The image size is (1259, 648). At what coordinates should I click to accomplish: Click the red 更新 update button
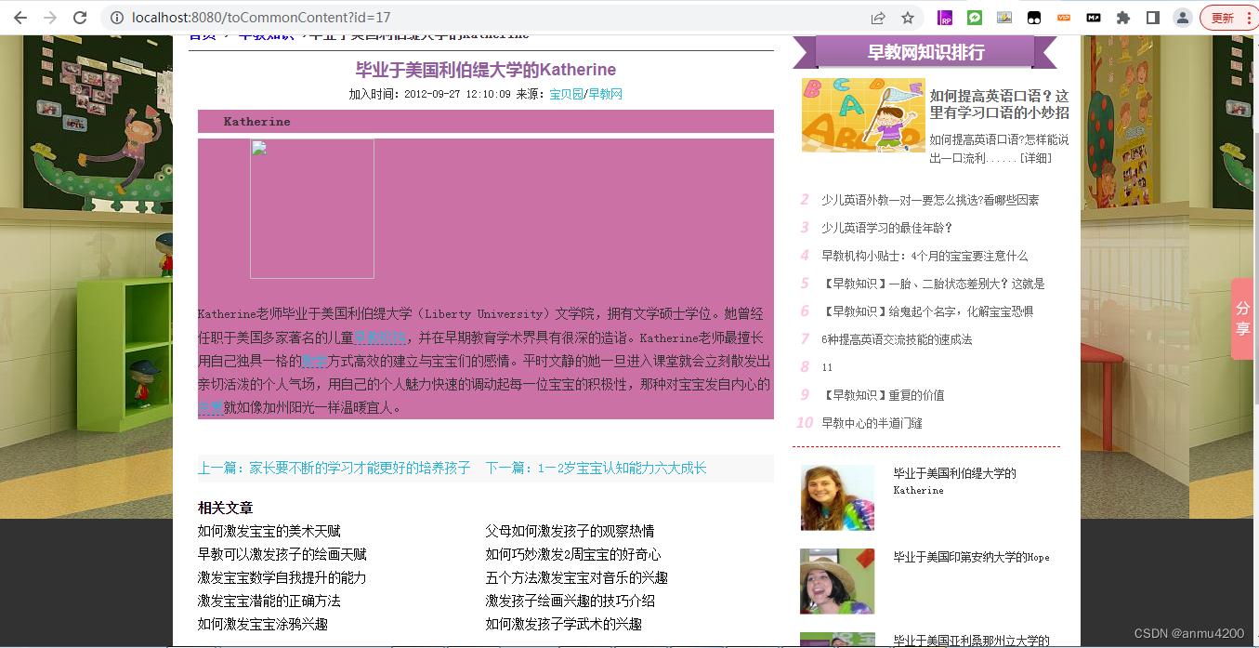click(x=1229, y=18)
